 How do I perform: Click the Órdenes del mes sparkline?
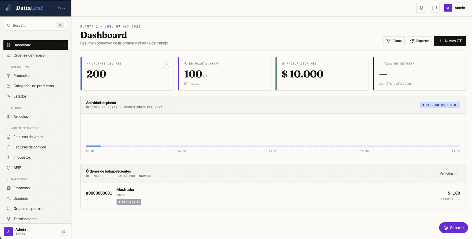[x=161, y=65]
